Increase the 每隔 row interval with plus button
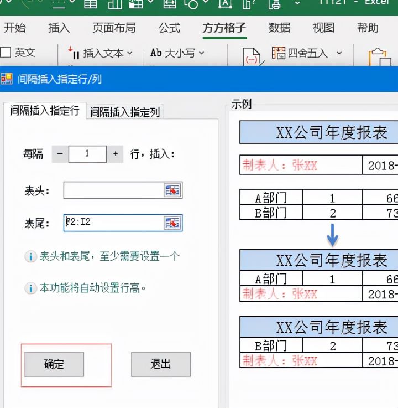The width and height of the screenshot is (398, 408). click(116, 154)
